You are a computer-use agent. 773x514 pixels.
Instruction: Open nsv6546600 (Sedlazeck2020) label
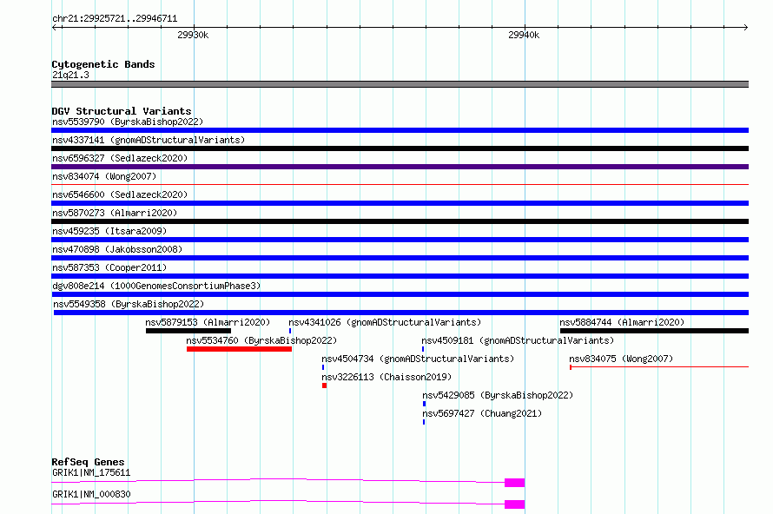pos(120,194)
